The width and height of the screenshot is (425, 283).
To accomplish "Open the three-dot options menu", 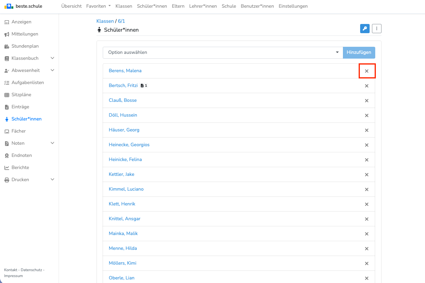I will click(376, 29).
